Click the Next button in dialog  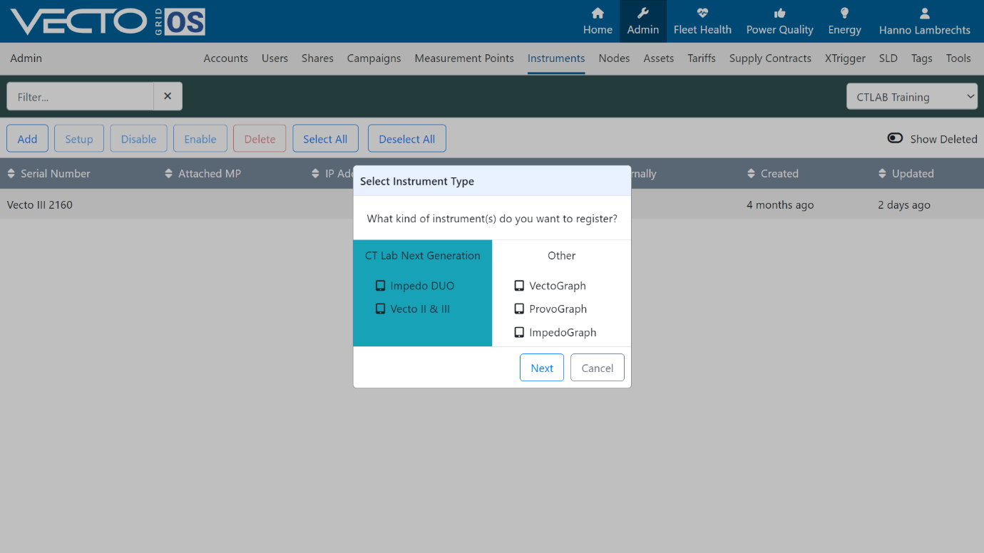coord(542,368)
